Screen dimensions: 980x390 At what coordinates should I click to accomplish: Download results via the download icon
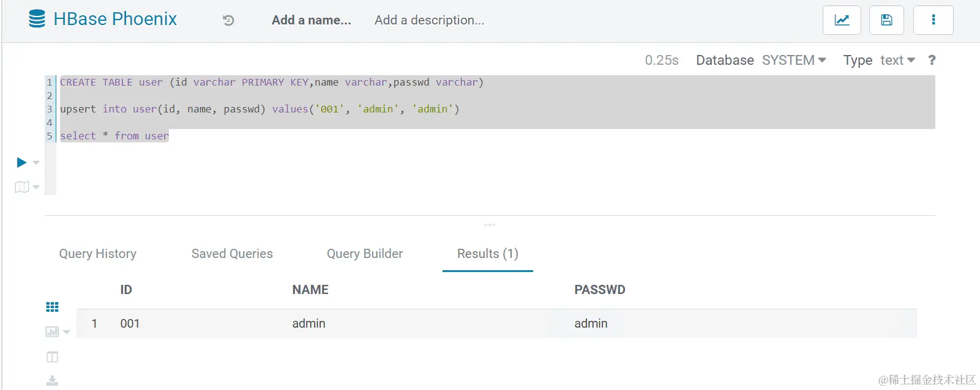pyautogui.click(x=53, y=381)
